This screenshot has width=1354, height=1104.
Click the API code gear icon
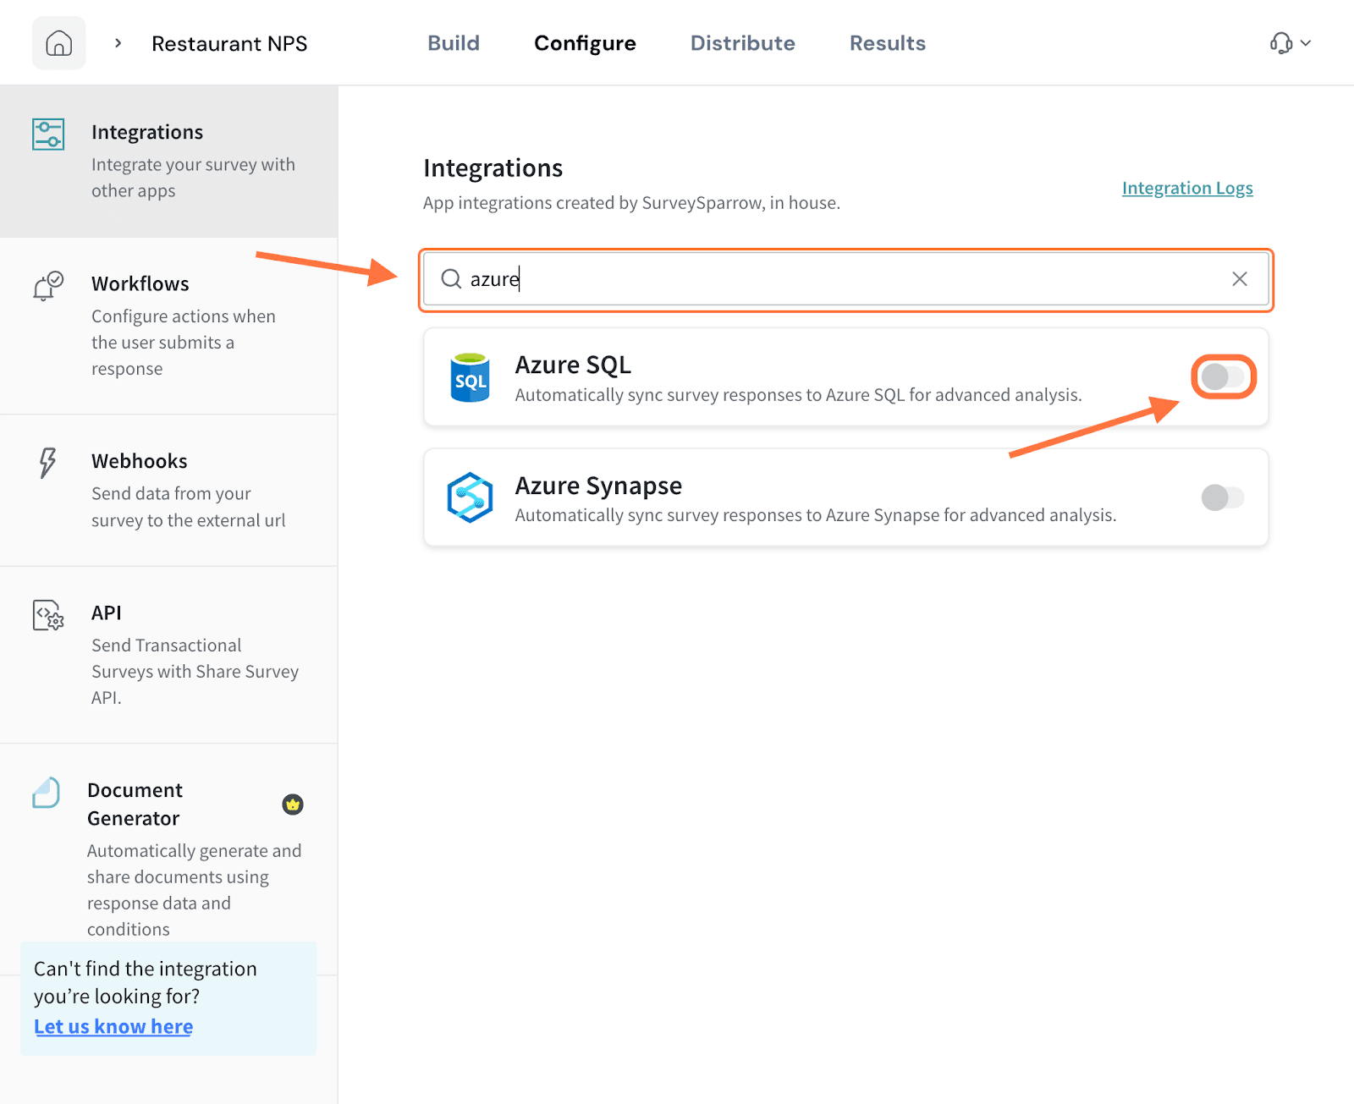48,615
